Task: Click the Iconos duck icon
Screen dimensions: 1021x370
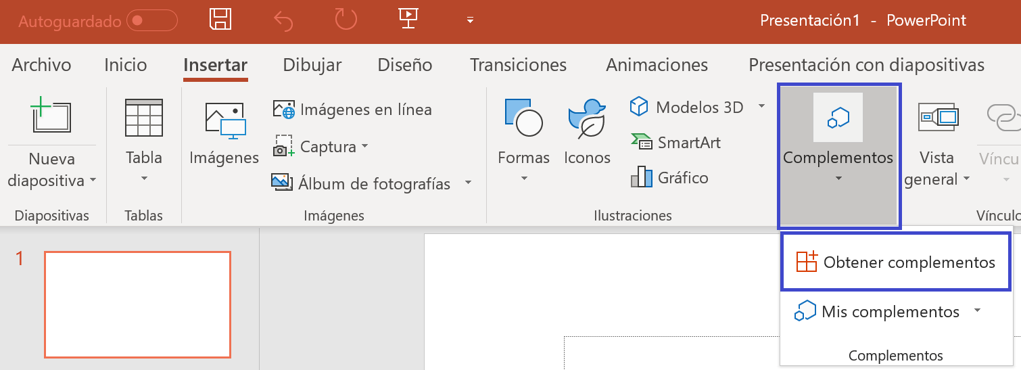Action: click(x=587, y=118)
